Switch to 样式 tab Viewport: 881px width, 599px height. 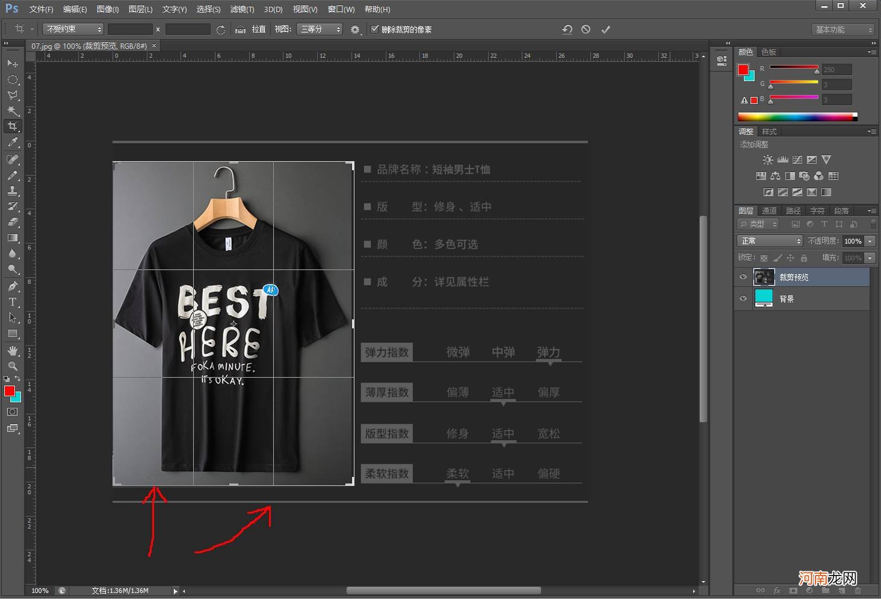(769, 132)
